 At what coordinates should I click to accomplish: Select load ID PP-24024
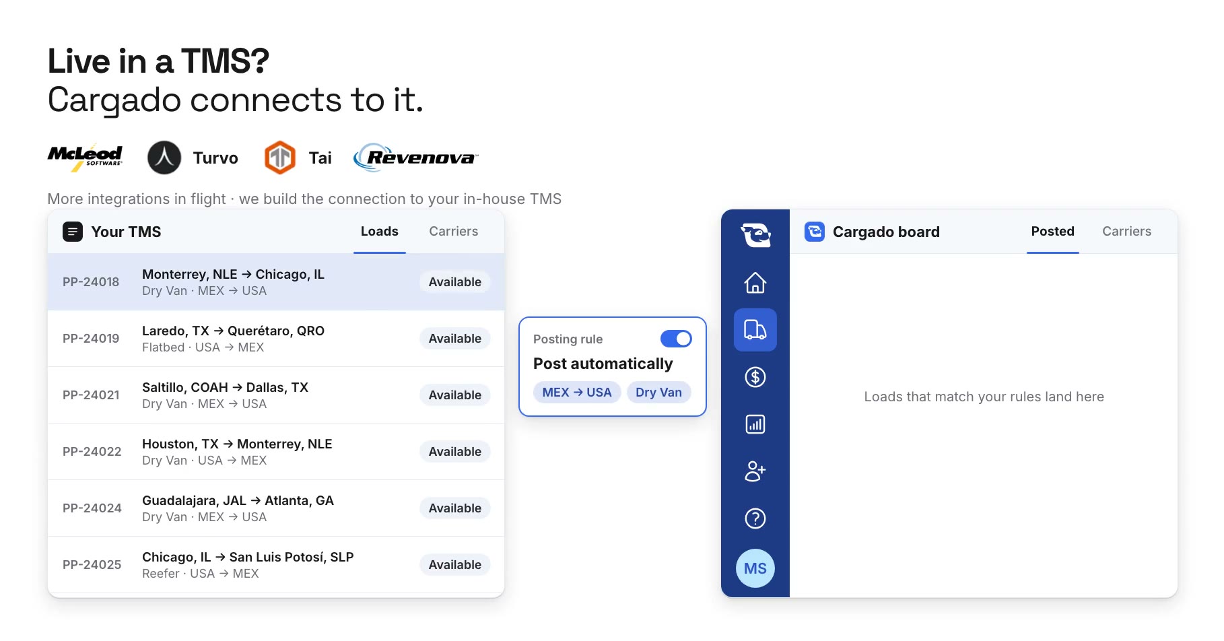[92, 508]
